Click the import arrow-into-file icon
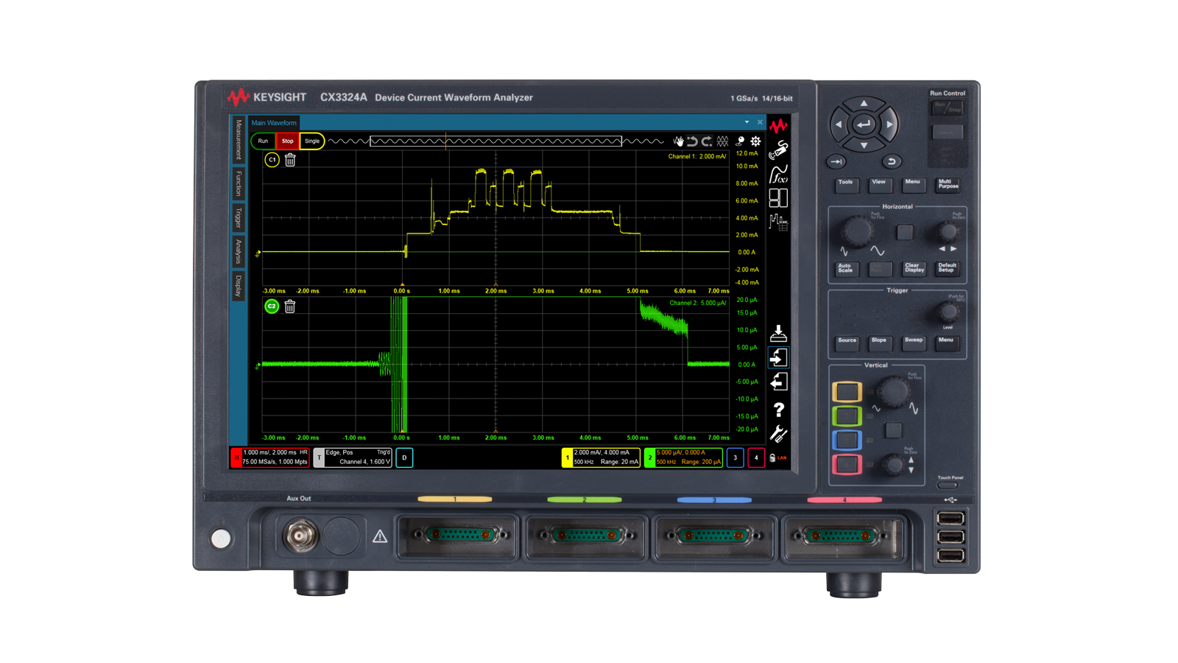This screenshot has height=663, width=1178. (778, 357)
